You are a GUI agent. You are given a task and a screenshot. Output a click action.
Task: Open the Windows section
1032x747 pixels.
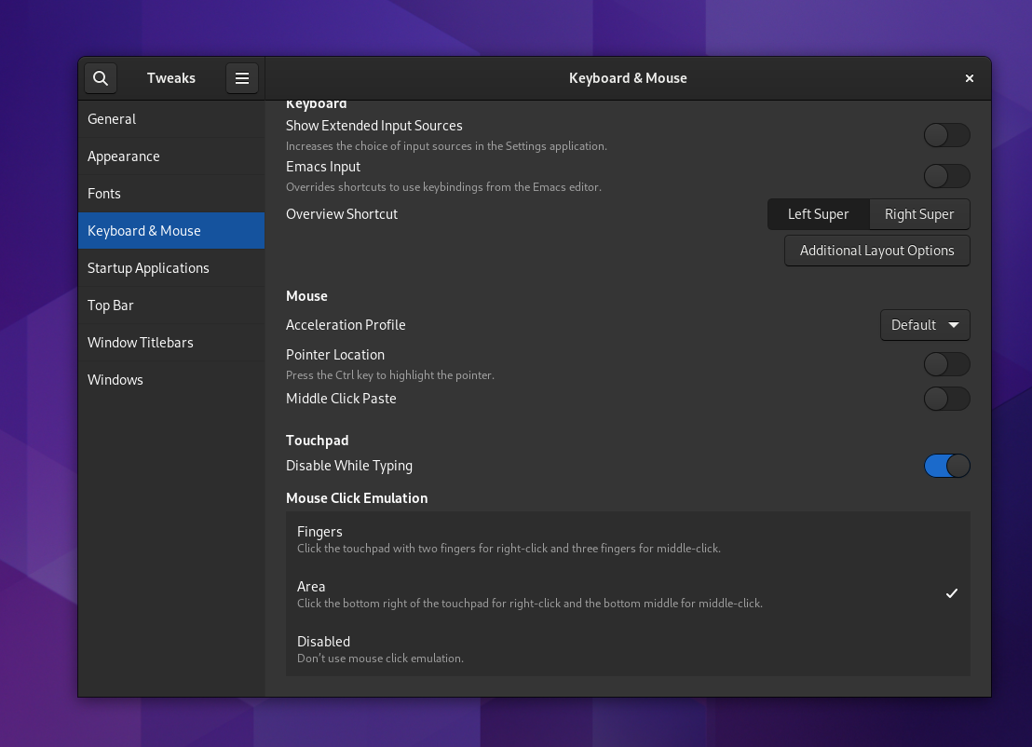[171, 380]
